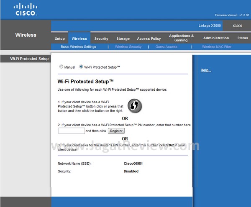Open the Help link
This screenshot has width=251, height=207.
(205, 70)
